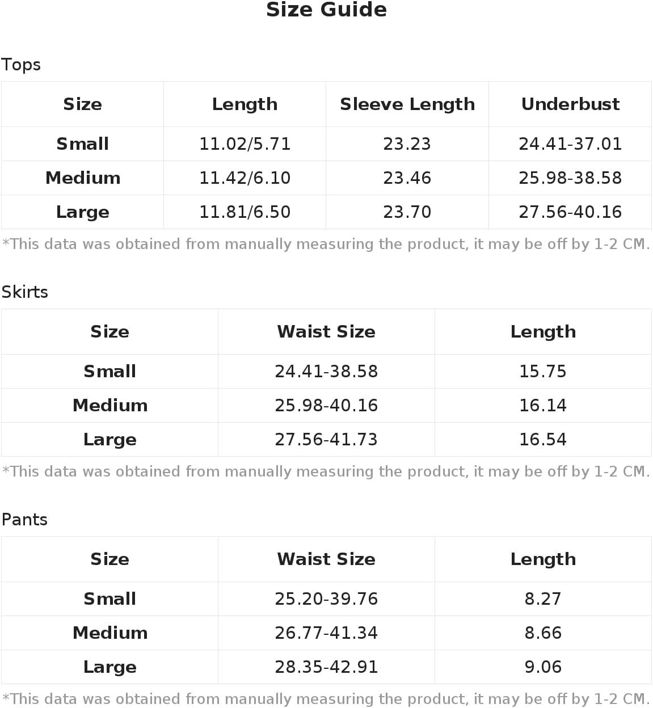Select the Large row in Skirts table
Image resolution: width=653 pixels, height=708 pixels.
(x=326, y=440)
